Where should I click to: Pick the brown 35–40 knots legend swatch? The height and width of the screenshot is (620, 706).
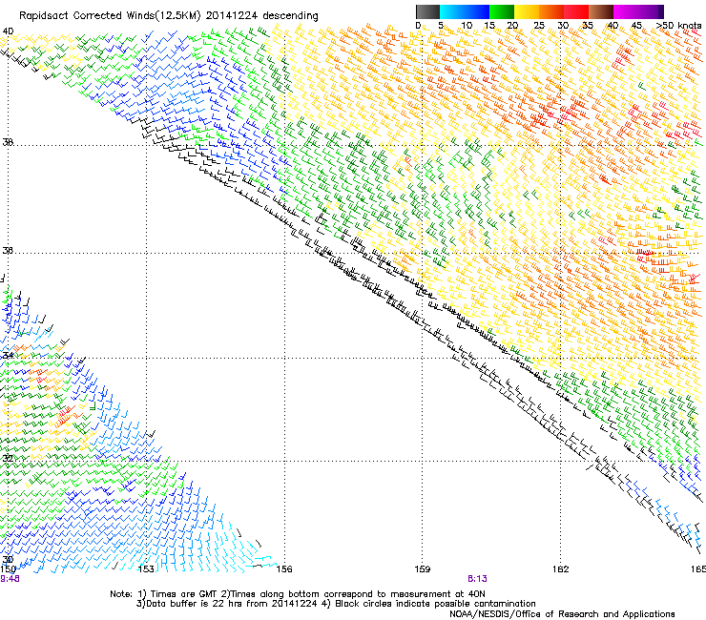tap(601, 11)
